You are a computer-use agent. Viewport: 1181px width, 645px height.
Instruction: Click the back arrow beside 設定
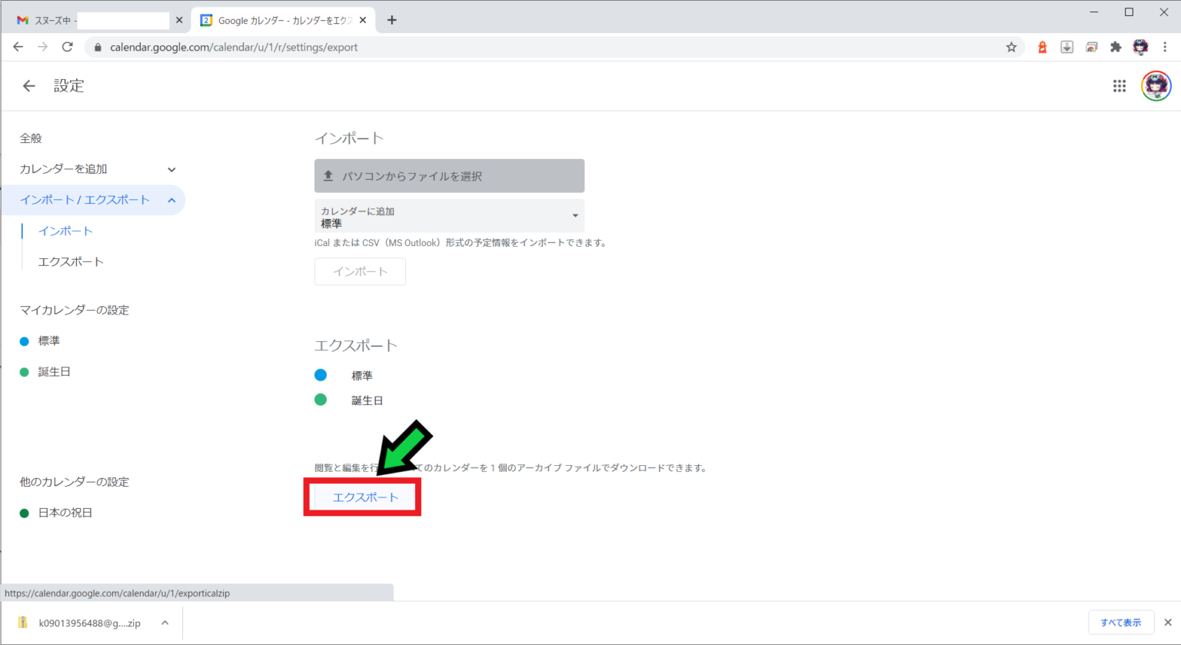tap(29, 86)
